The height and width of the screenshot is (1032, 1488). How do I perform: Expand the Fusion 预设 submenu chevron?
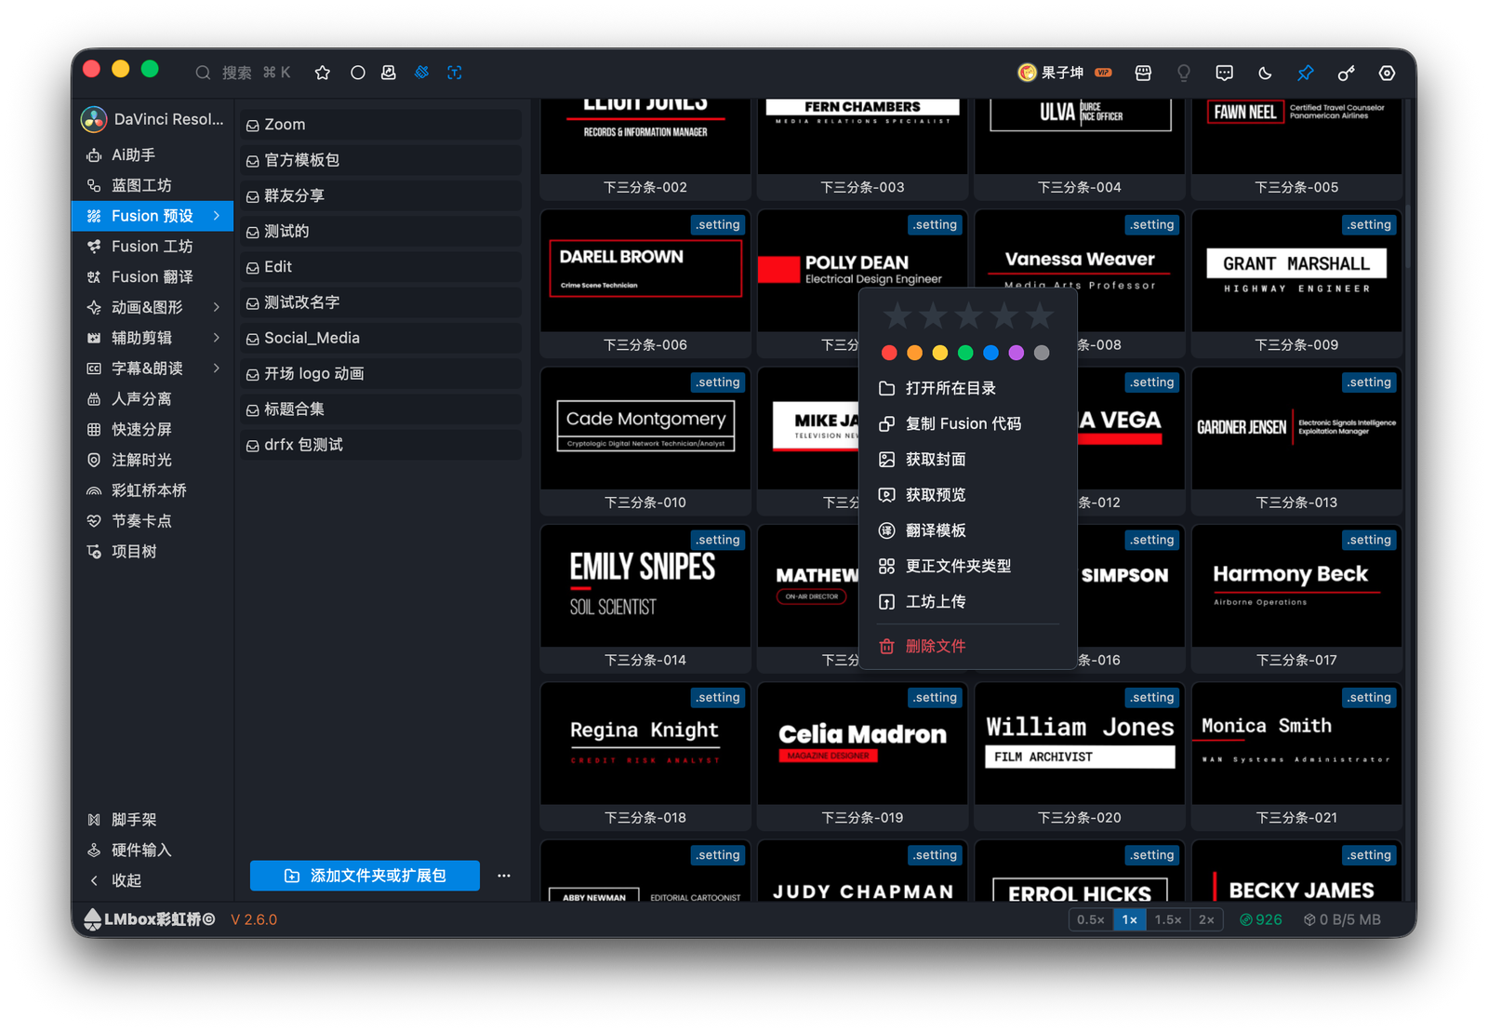217,216
